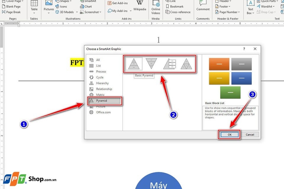Select the Pyramid SmartArt category
The height and width of the screenshot is (189, 284).
[104, 101]
